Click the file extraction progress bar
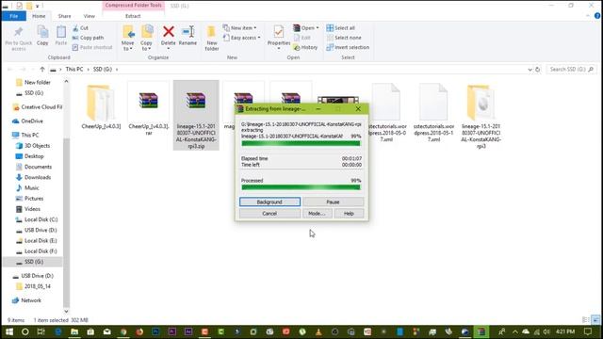This screenshot has width=603, height=339. tap(301, 143)
